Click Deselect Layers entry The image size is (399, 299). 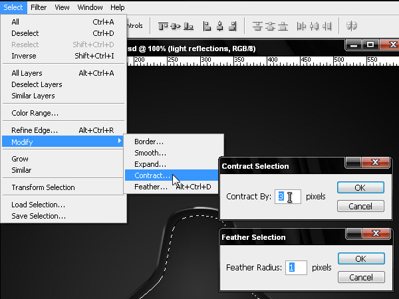click(x=63, y=84)
